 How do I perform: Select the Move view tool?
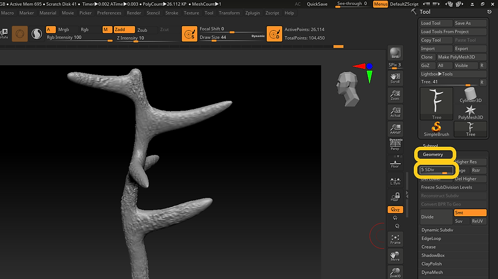point(395,256)
